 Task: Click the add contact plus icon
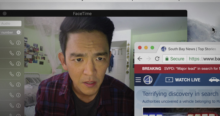18,32
